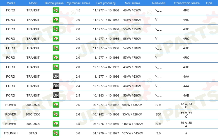Screen dimensions: 218x138
Task: Click petrol icon in Rover 99kW row
Action: 56,105
